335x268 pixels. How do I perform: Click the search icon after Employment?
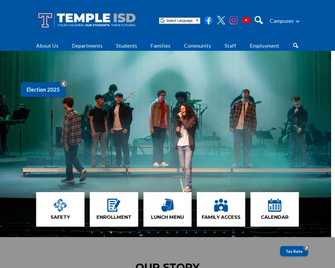pos(295,46)
